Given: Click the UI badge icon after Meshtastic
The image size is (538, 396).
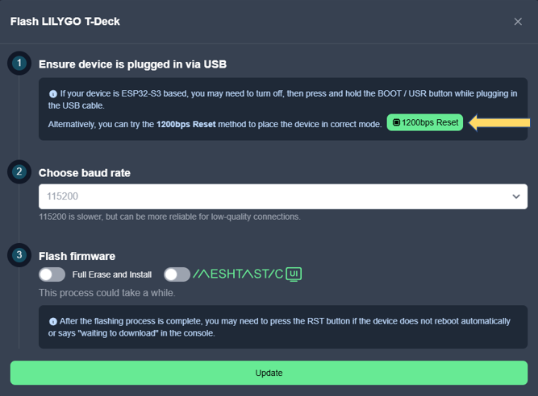Looking at the screenshot, I should (x=294, y=274).
